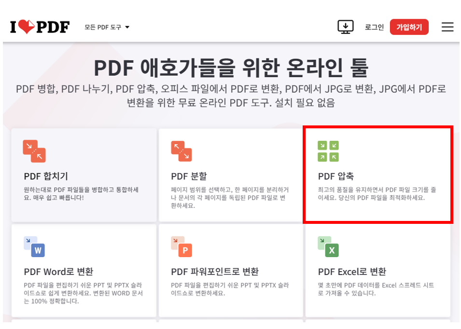Click the PDF 분할 tool card
The height and width of the screenshot is (329, 461).
click(230, 174)
